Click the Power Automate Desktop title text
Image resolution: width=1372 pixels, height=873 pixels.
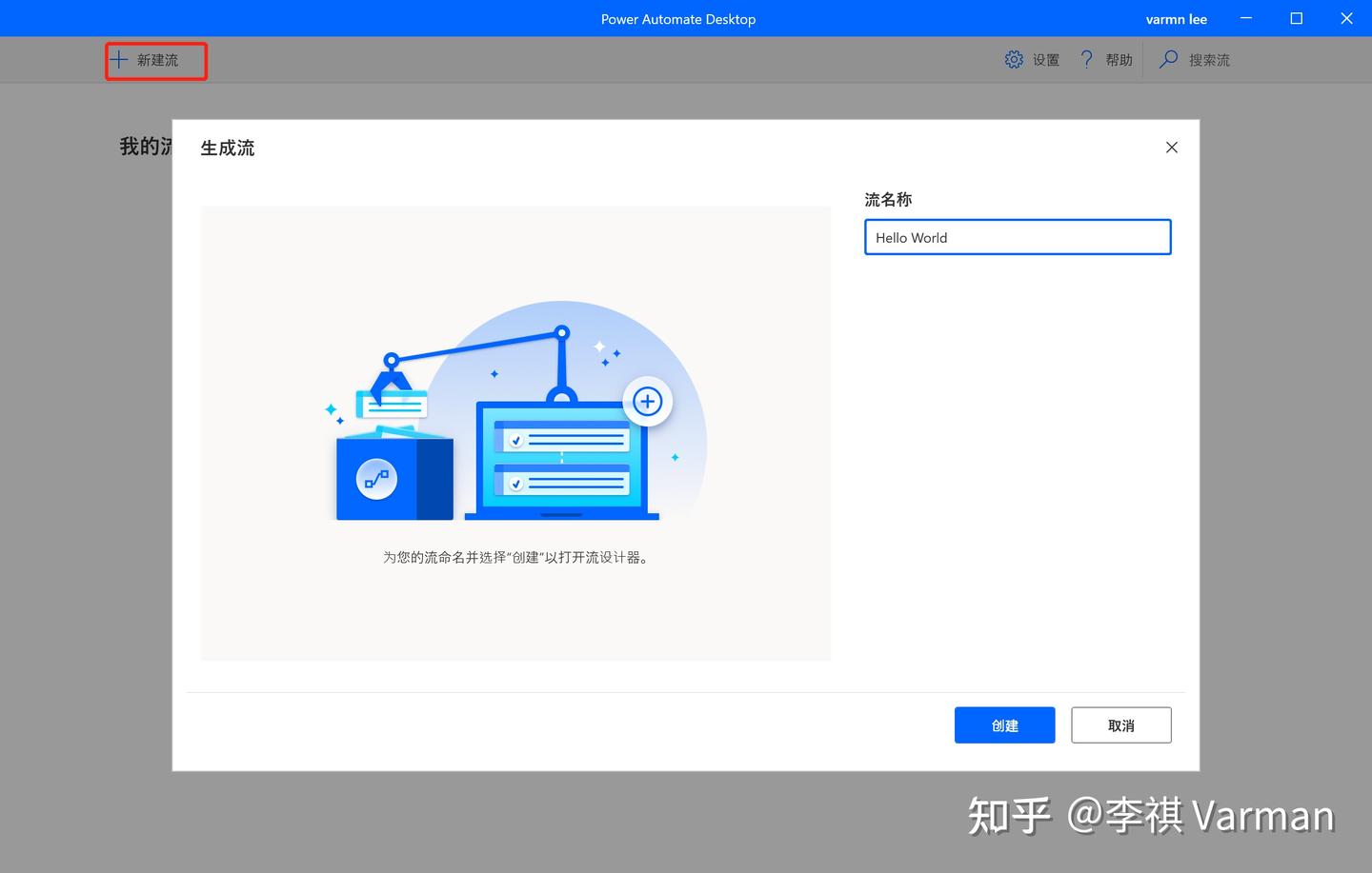(677, 18)
